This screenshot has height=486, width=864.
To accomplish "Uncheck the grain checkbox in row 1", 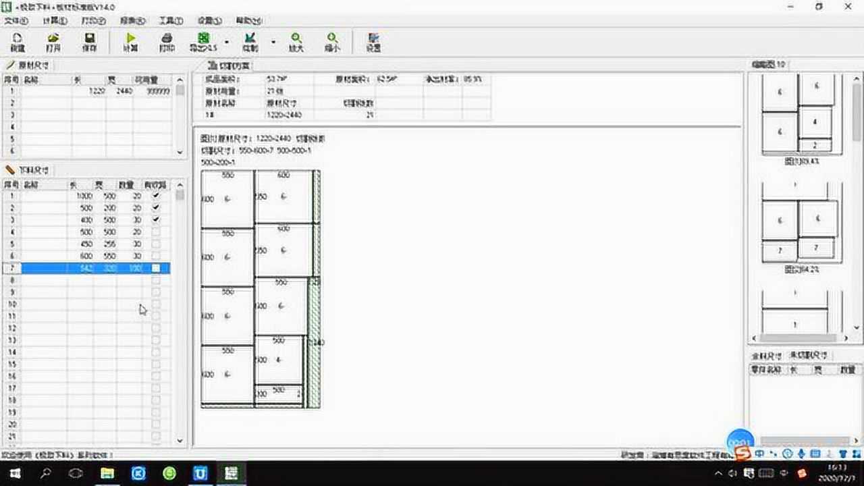I will coord(156,196).
